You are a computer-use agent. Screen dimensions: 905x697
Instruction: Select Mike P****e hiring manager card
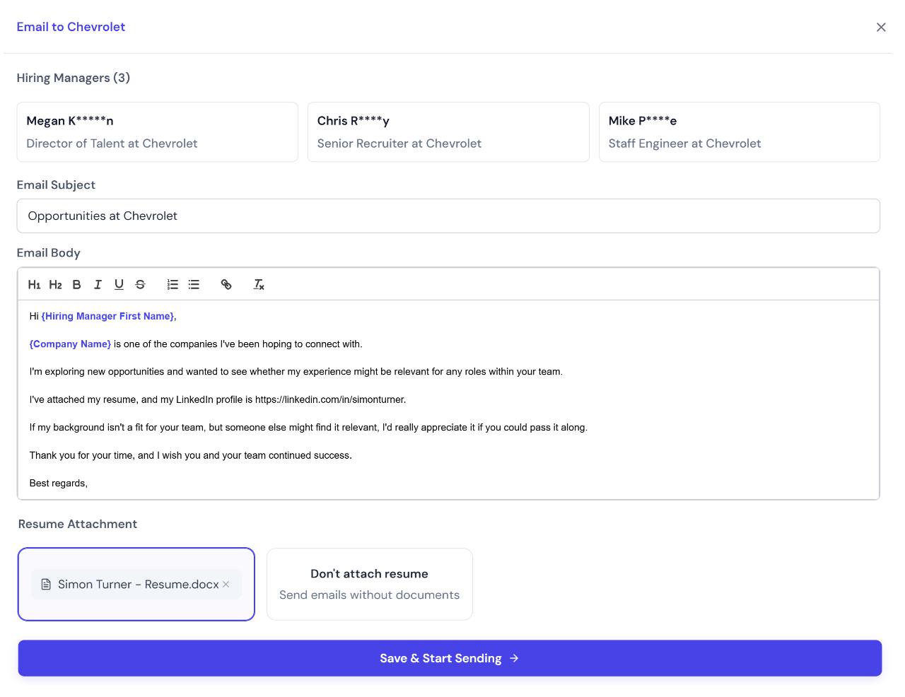pos(740,132)
